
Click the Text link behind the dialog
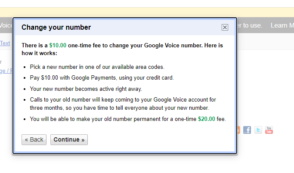(x=5, y=43)
